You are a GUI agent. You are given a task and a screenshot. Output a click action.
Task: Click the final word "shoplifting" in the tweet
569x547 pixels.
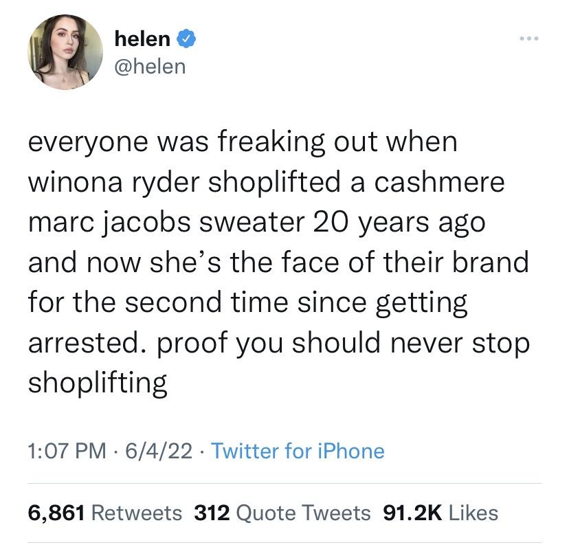pos(98,383)
